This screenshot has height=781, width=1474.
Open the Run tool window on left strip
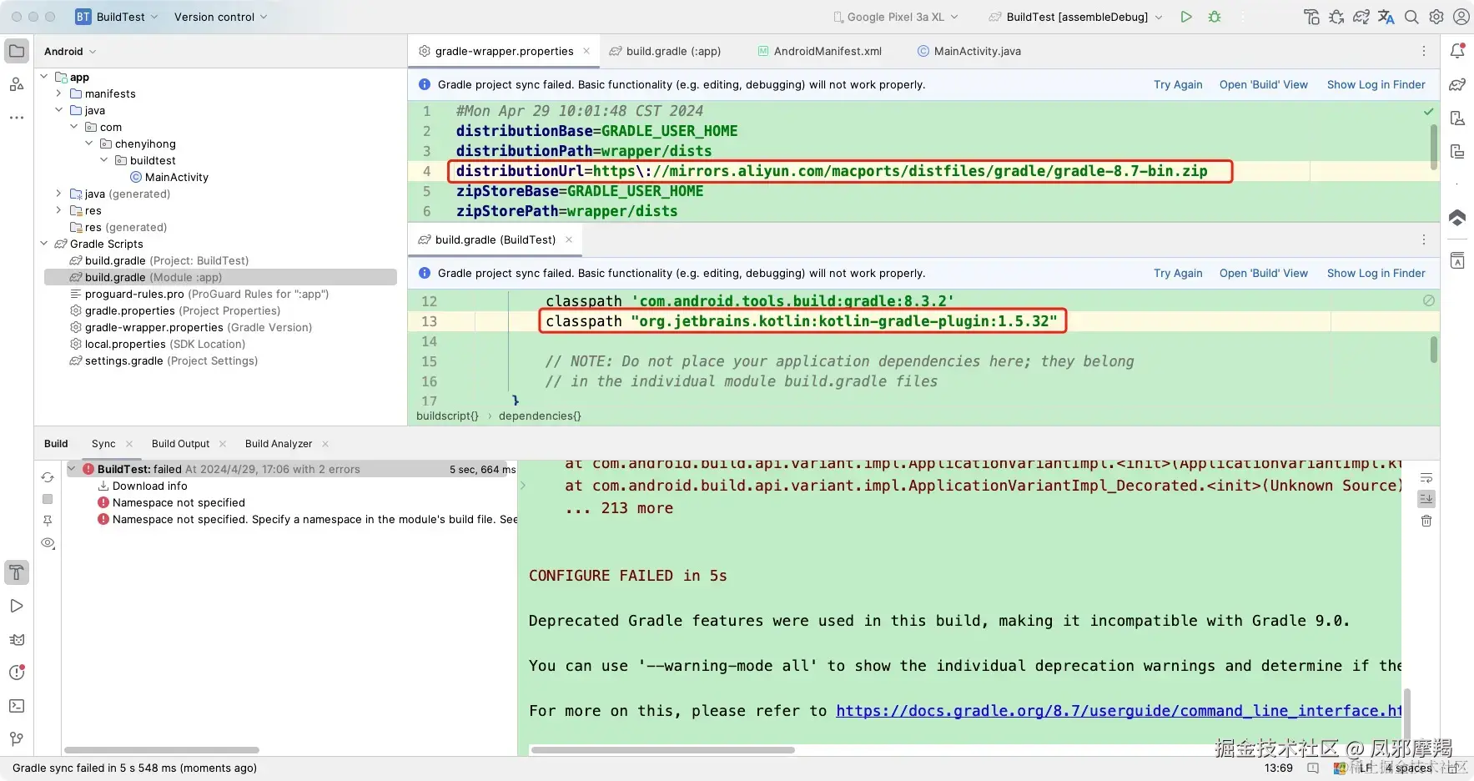pos(17,606)
